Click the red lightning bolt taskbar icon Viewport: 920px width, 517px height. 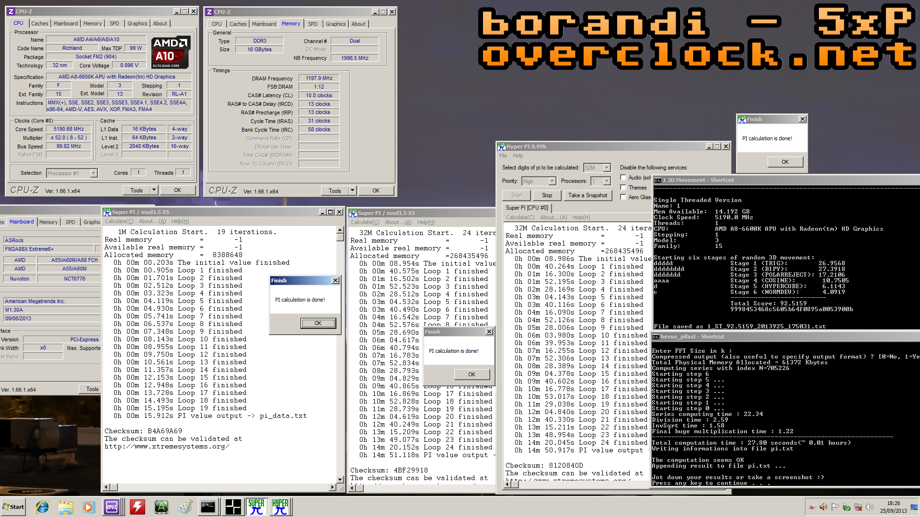138,506
